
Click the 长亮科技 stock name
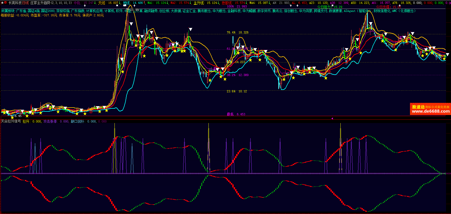(15, 3)
